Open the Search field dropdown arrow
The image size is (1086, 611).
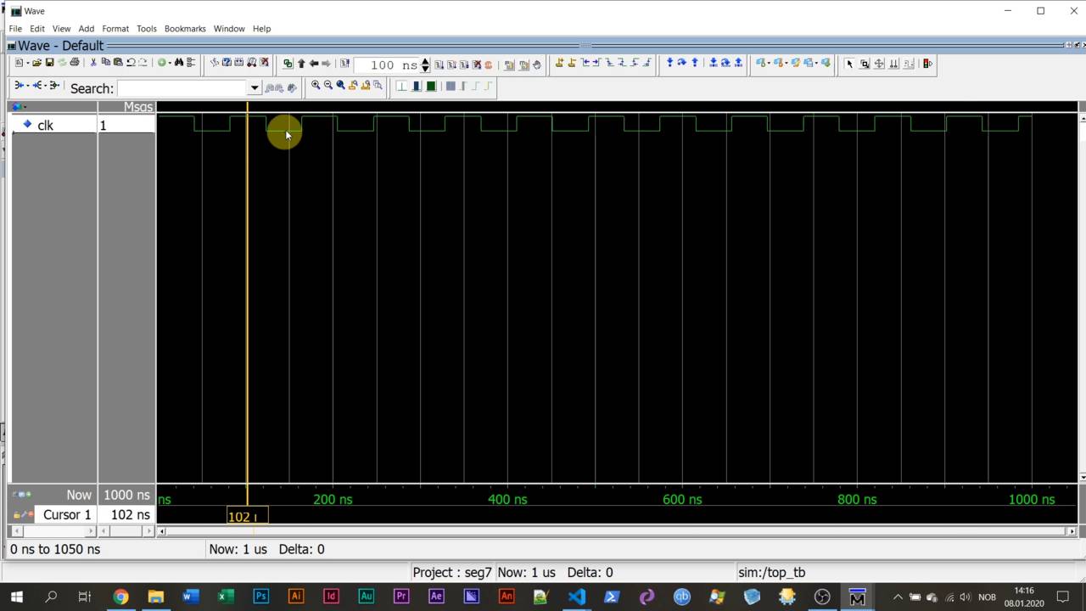(x=254, y=88)
